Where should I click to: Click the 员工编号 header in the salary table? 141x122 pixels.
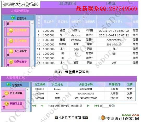pos(40,84)
